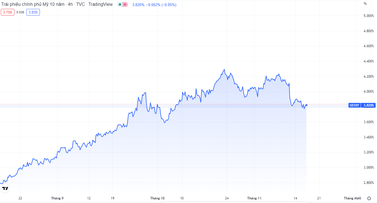Click the US10Y symbol label
The height and width of the screenshot is (203, 377).
tap(354, 105)
